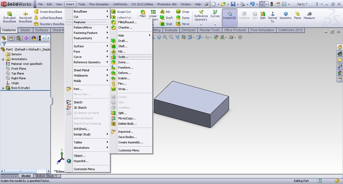Expand the Annotations tree node
Screen dimensions: 343x184
(3, 59)
